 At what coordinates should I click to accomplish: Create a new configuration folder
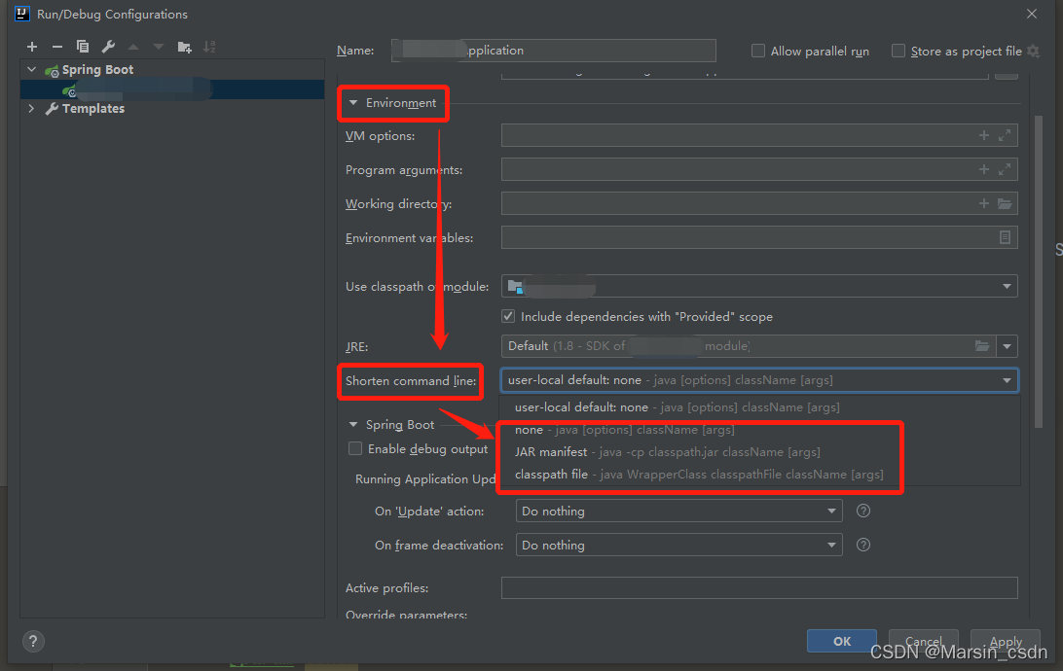coord(184,47)
